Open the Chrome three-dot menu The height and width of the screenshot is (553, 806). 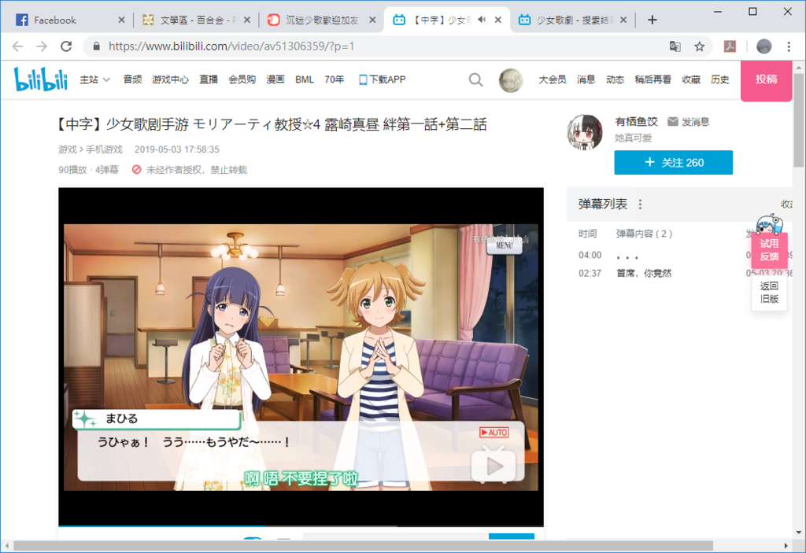[789, 46]
